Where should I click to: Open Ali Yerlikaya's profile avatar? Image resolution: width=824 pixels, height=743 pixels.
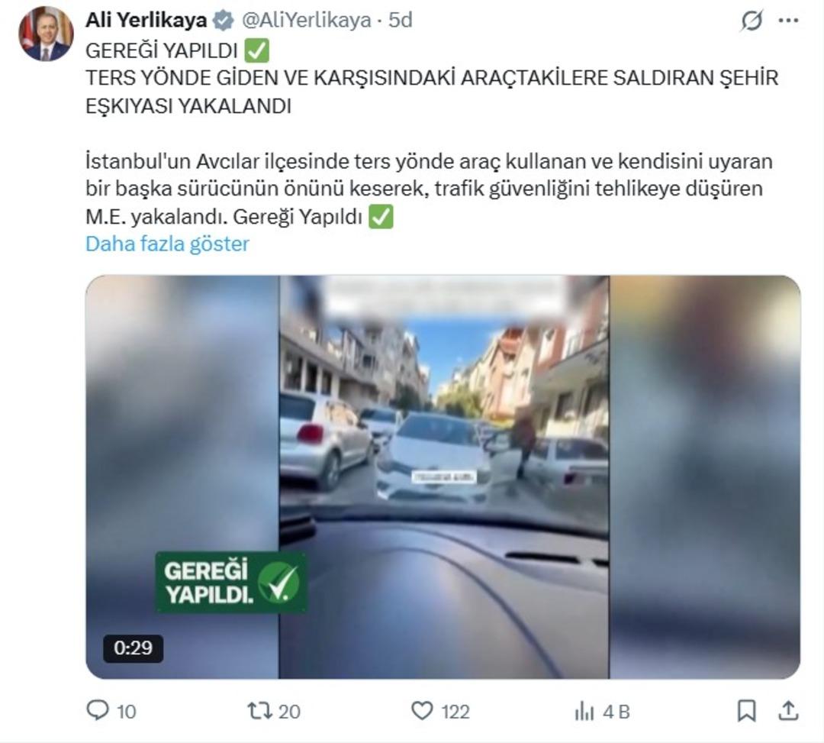46,34
